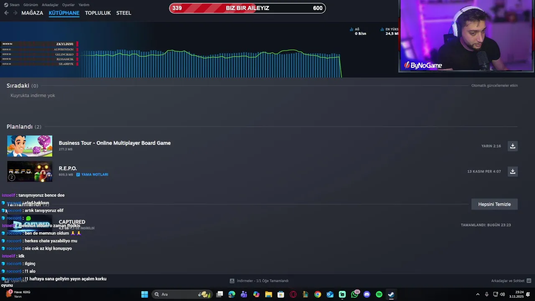Click Otomatik güncellemeler etkin text
This screenshot has width=535, height=301.
click(494, 85)
